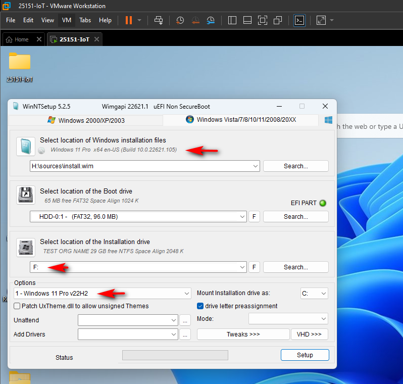Close the 25151-IoT tab
Image resolution: width=403 pixels, height=384 pixels.
click(96, 39)
